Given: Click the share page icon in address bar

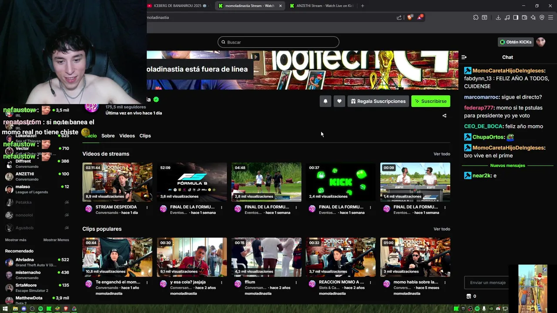Looking at the screenshot, I should (399, 17).
